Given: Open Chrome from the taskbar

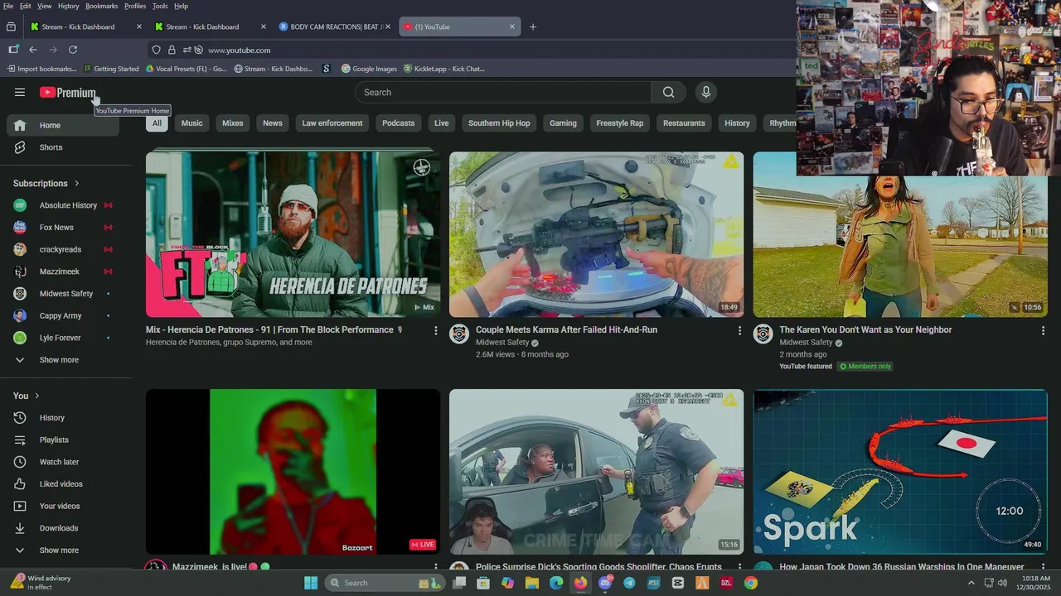Looking at the screenshot, I should (750, 583).
